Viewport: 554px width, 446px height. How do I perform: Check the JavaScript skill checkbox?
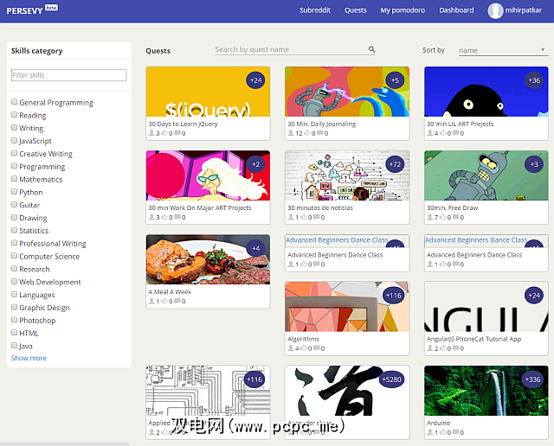pos(14,141)
